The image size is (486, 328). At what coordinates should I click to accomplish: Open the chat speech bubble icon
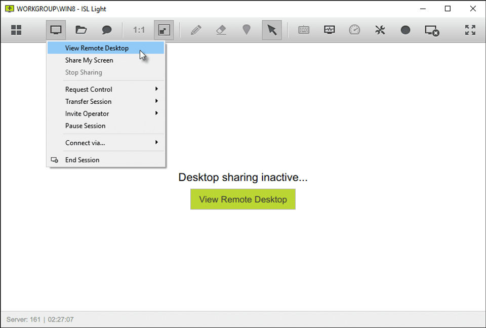pos(107,30)
